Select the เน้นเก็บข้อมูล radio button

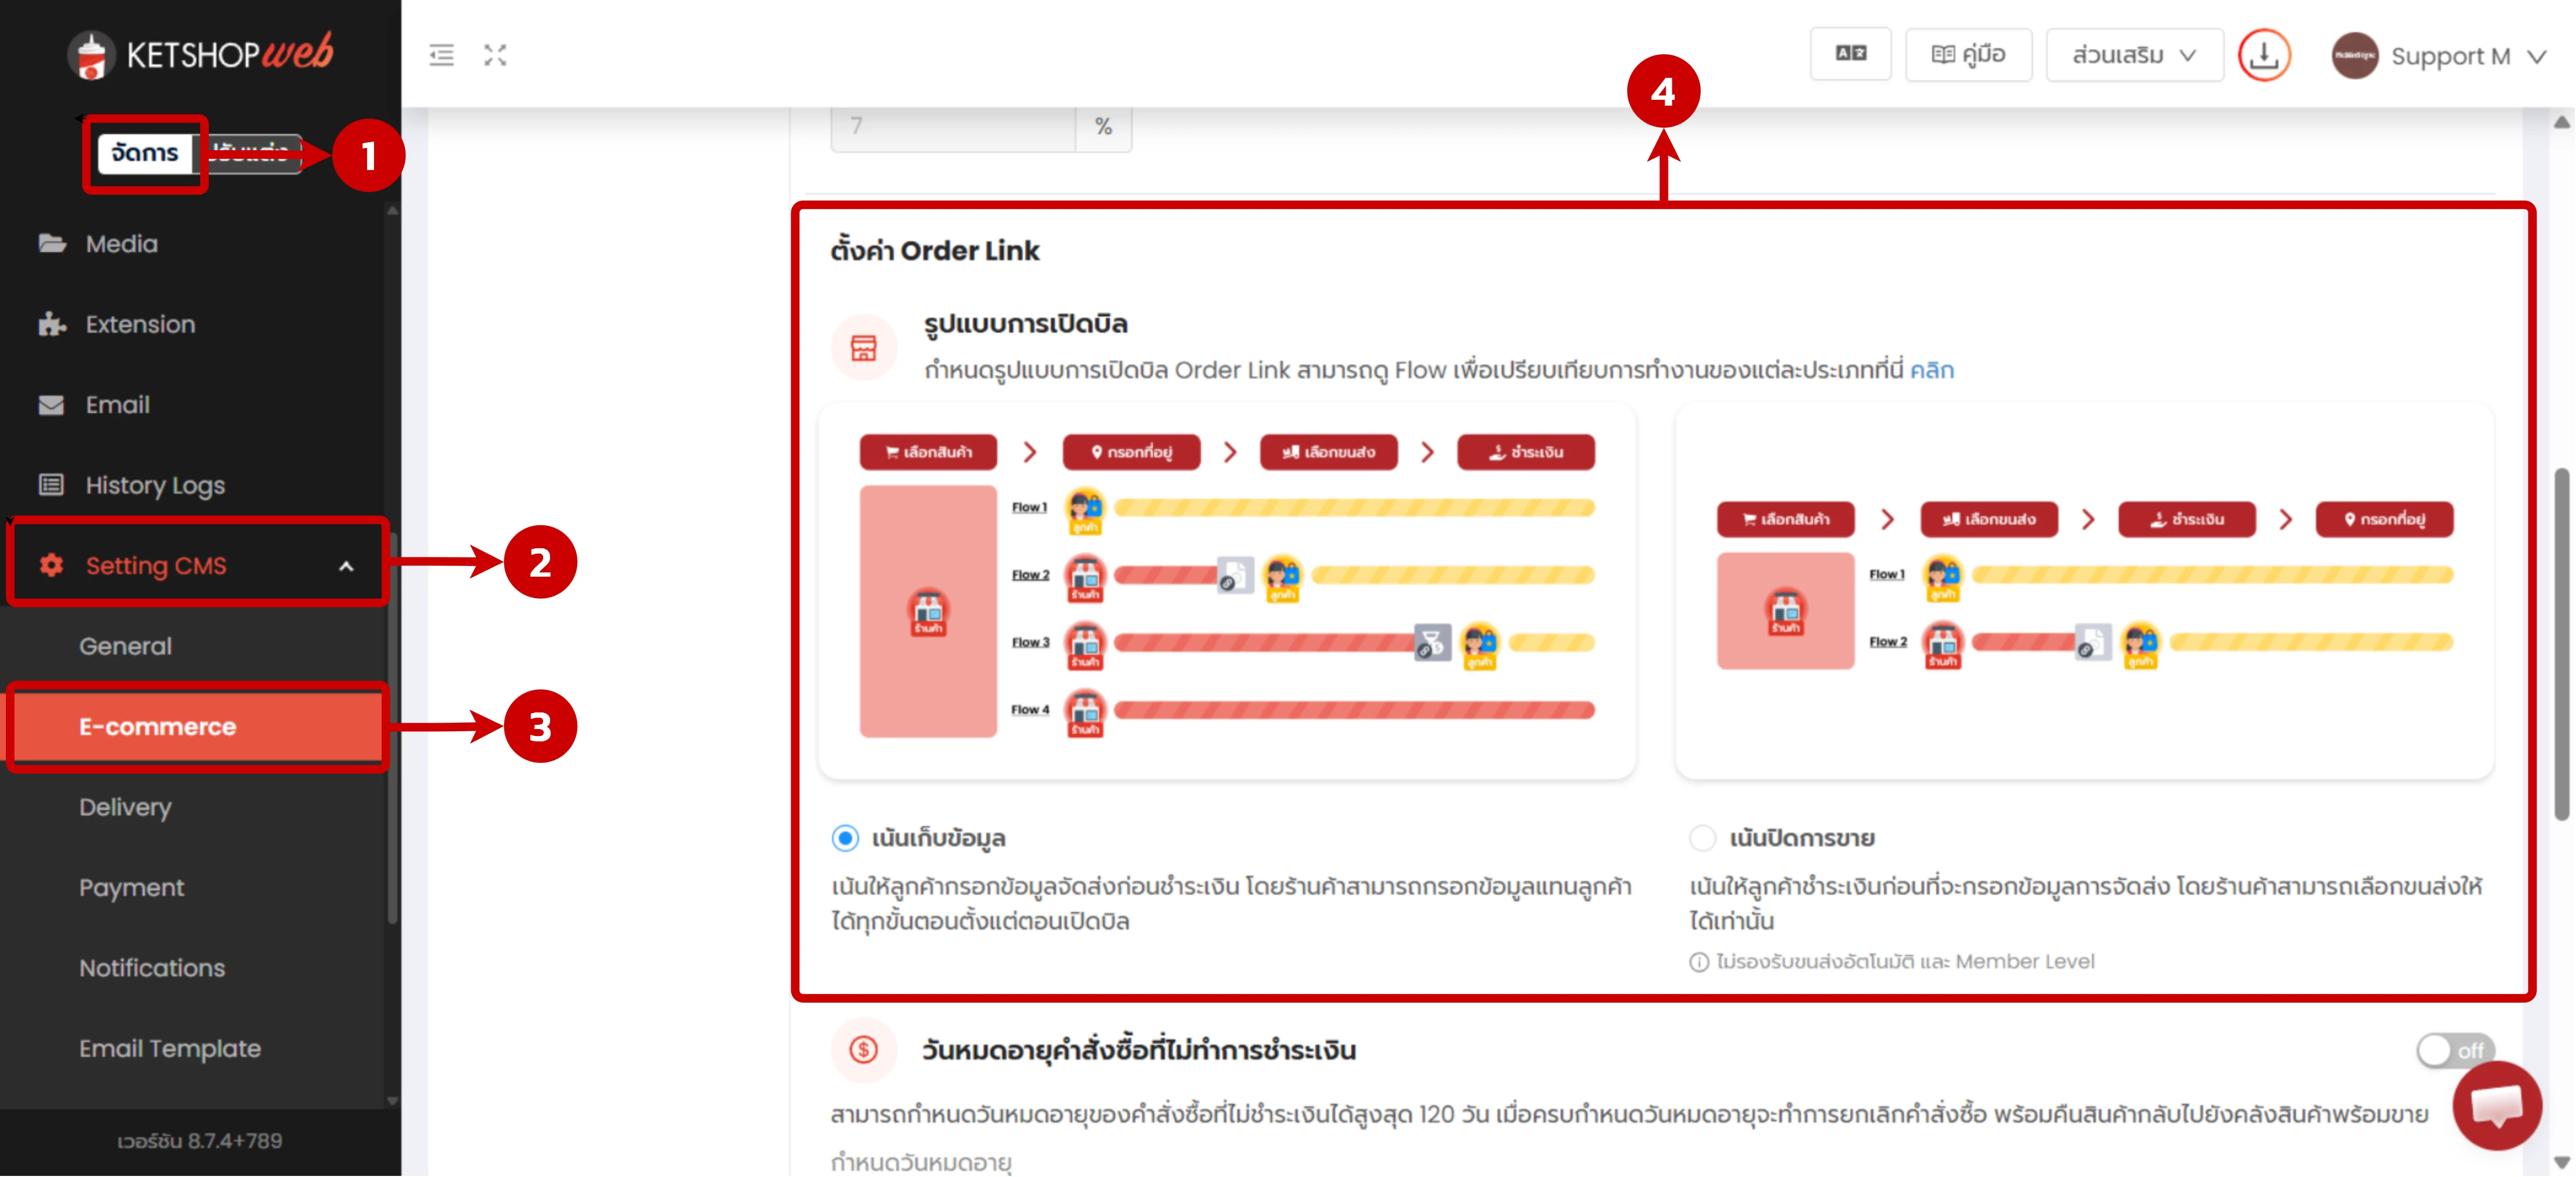point(845,839)
